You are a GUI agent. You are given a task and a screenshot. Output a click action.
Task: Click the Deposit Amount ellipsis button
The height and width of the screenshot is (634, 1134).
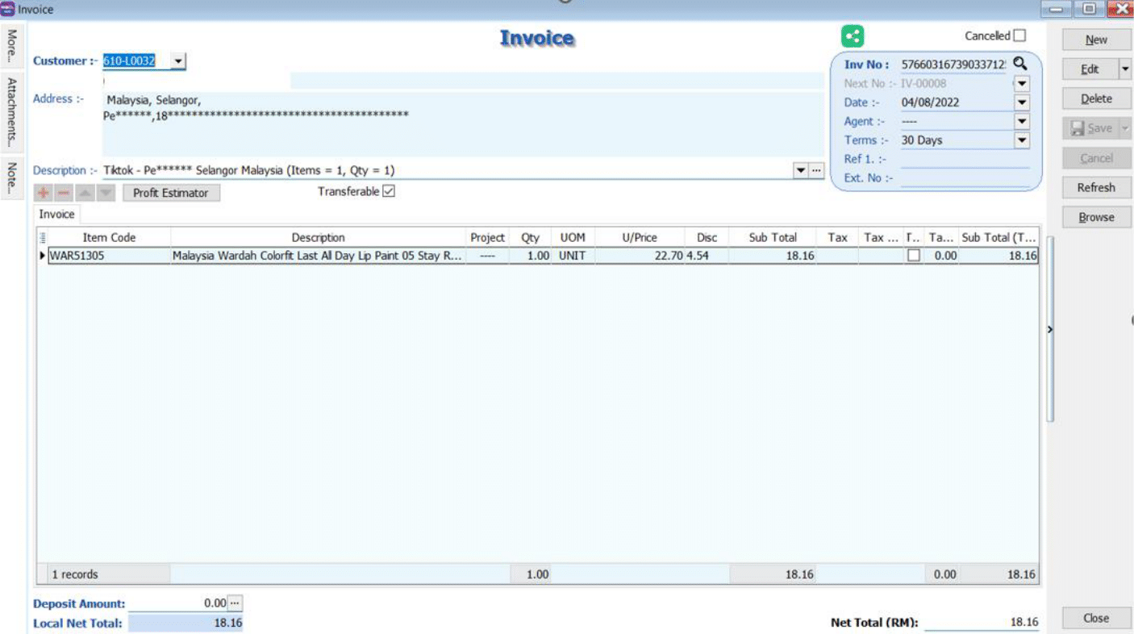(x=235, y=603)
